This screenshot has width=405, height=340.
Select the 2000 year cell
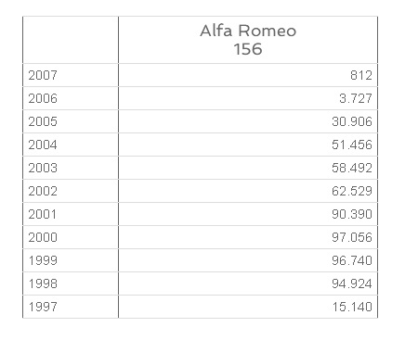[x=71, y=237]
